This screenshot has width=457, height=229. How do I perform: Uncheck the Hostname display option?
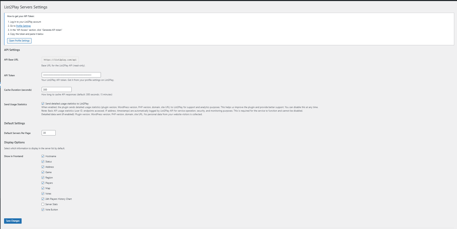click(43, 156)
